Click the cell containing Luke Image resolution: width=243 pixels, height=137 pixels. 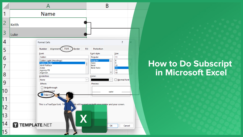tap(48, 32)
